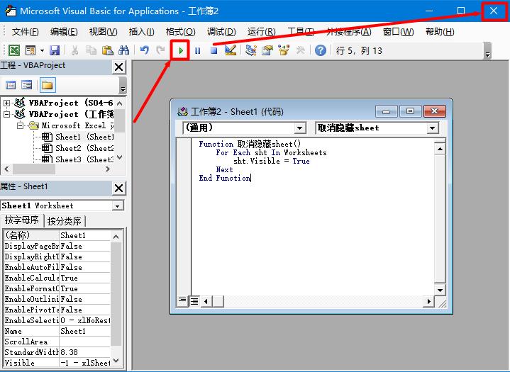Open Help with the question mark icon

(x=321, y=50)
